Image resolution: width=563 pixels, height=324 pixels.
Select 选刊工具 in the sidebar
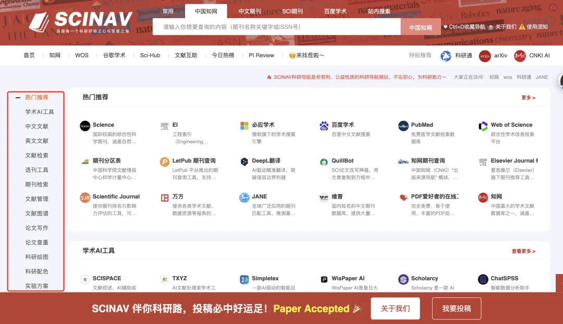[36, 170]
